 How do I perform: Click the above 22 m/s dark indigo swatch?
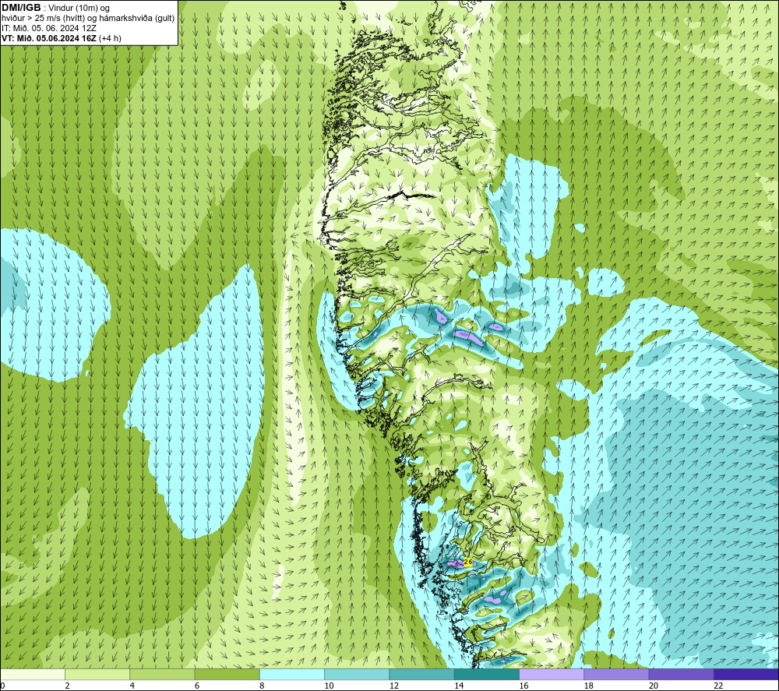(x=746, y=674)
